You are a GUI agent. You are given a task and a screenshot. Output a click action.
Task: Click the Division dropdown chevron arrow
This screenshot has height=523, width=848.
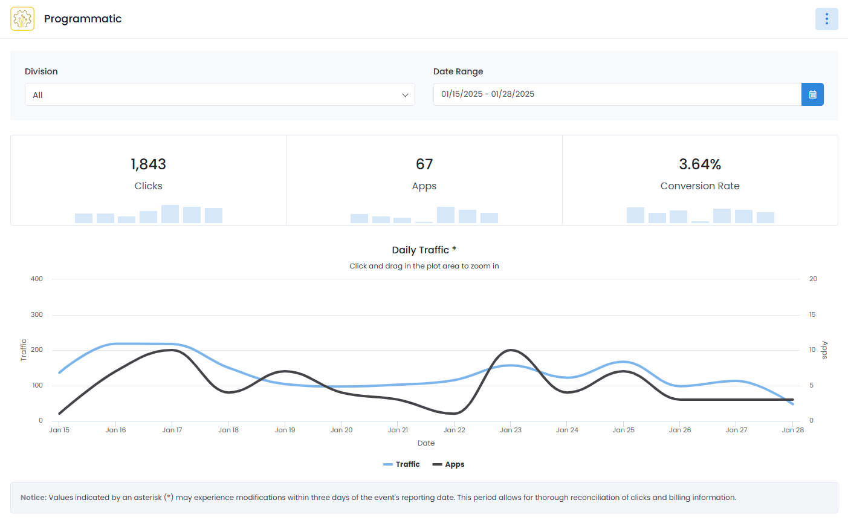(x=405, y=95)
